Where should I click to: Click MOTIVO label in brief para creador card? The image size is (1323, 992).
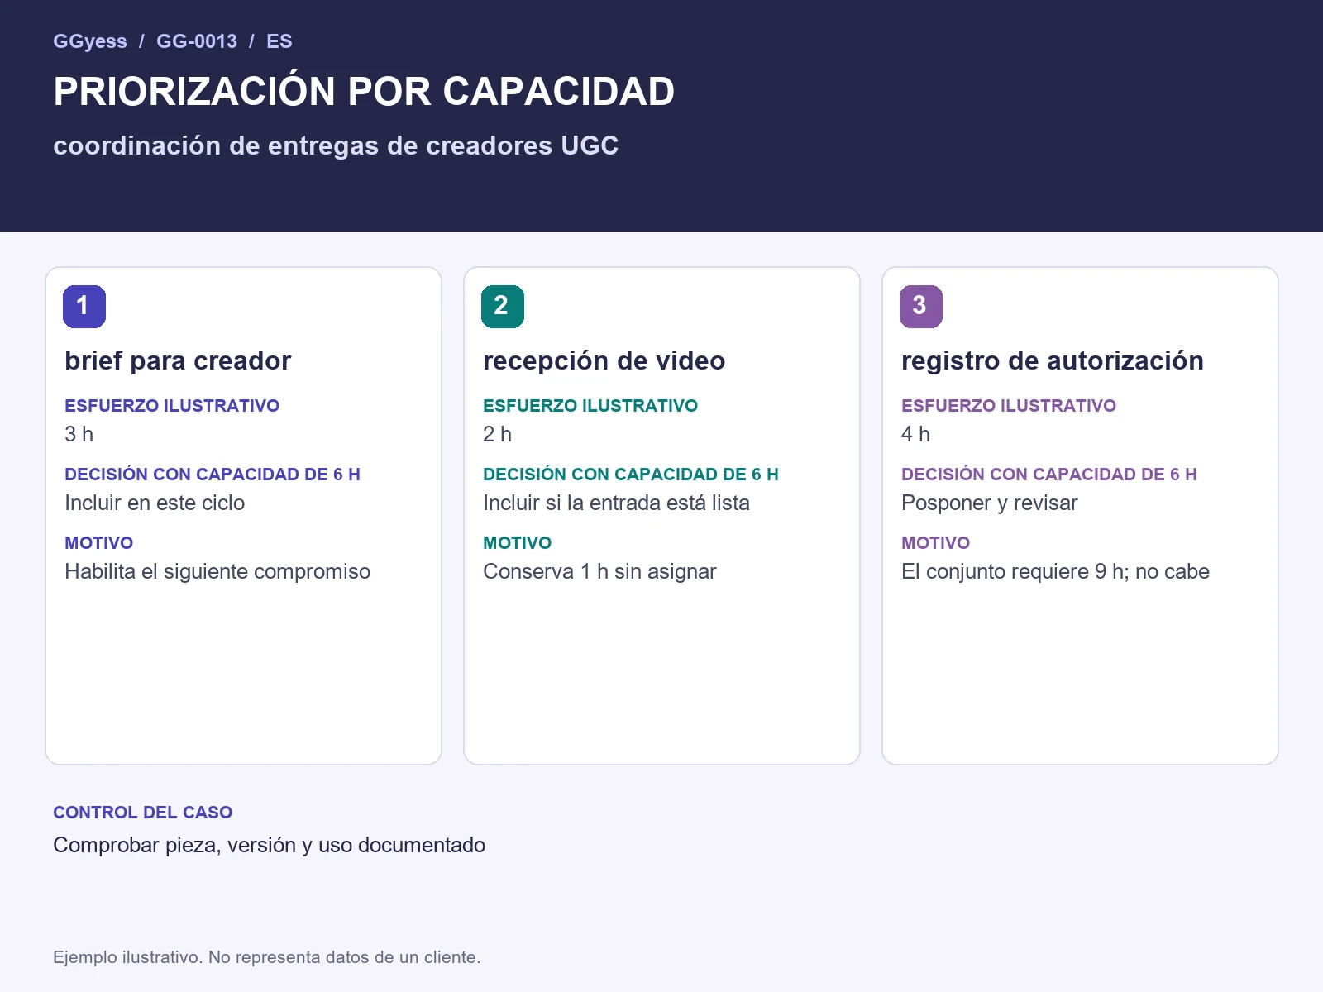pos(99,543)
